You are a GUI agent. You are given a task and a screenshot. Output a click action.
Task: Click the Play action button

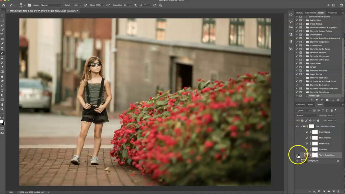tap(322, 100)
